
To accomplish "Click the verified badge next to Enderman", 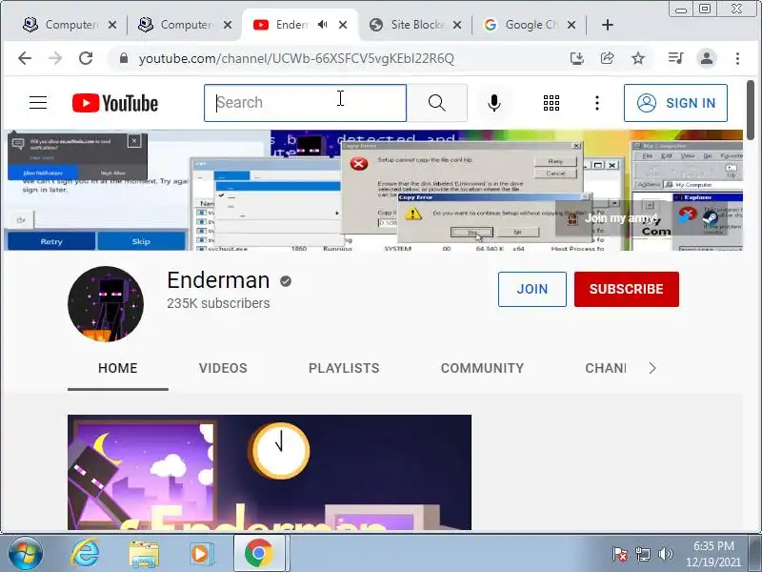I will (286, 281).
